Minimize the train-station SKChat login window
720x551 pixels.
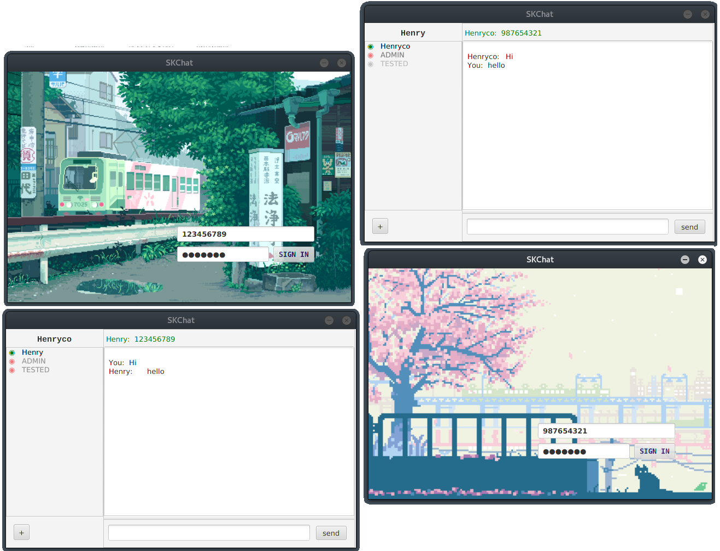(324, 63)
